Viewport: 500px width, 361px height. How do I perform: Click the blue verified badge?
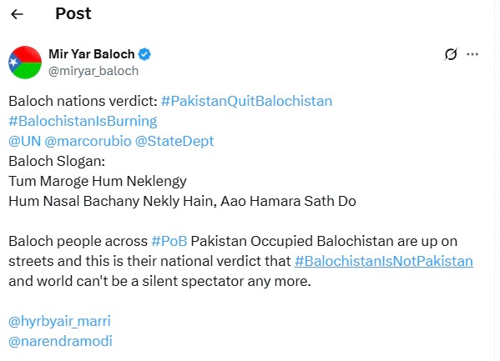pos(144,54)
